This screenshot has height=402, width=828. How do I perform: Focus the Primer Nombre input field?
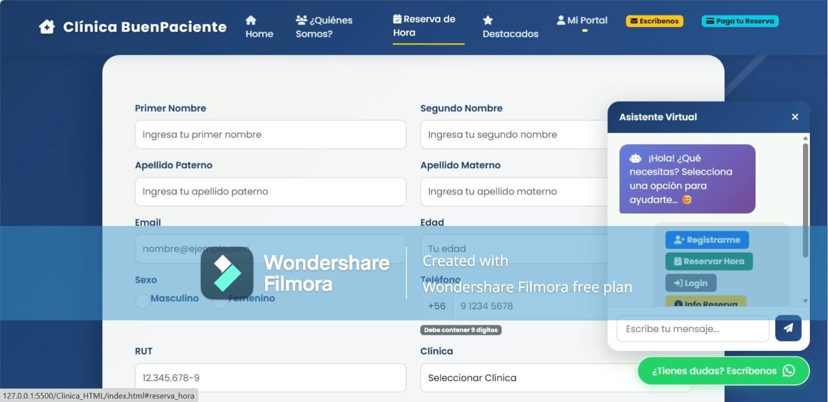270,135
